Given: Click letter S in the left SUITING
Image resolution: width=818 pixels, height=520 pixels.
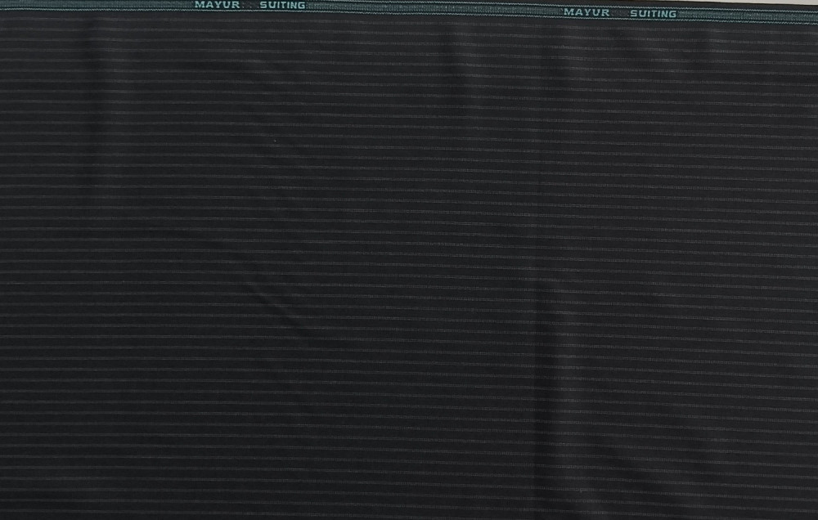Looking at the screenshot, I should [x=263, y=5].
